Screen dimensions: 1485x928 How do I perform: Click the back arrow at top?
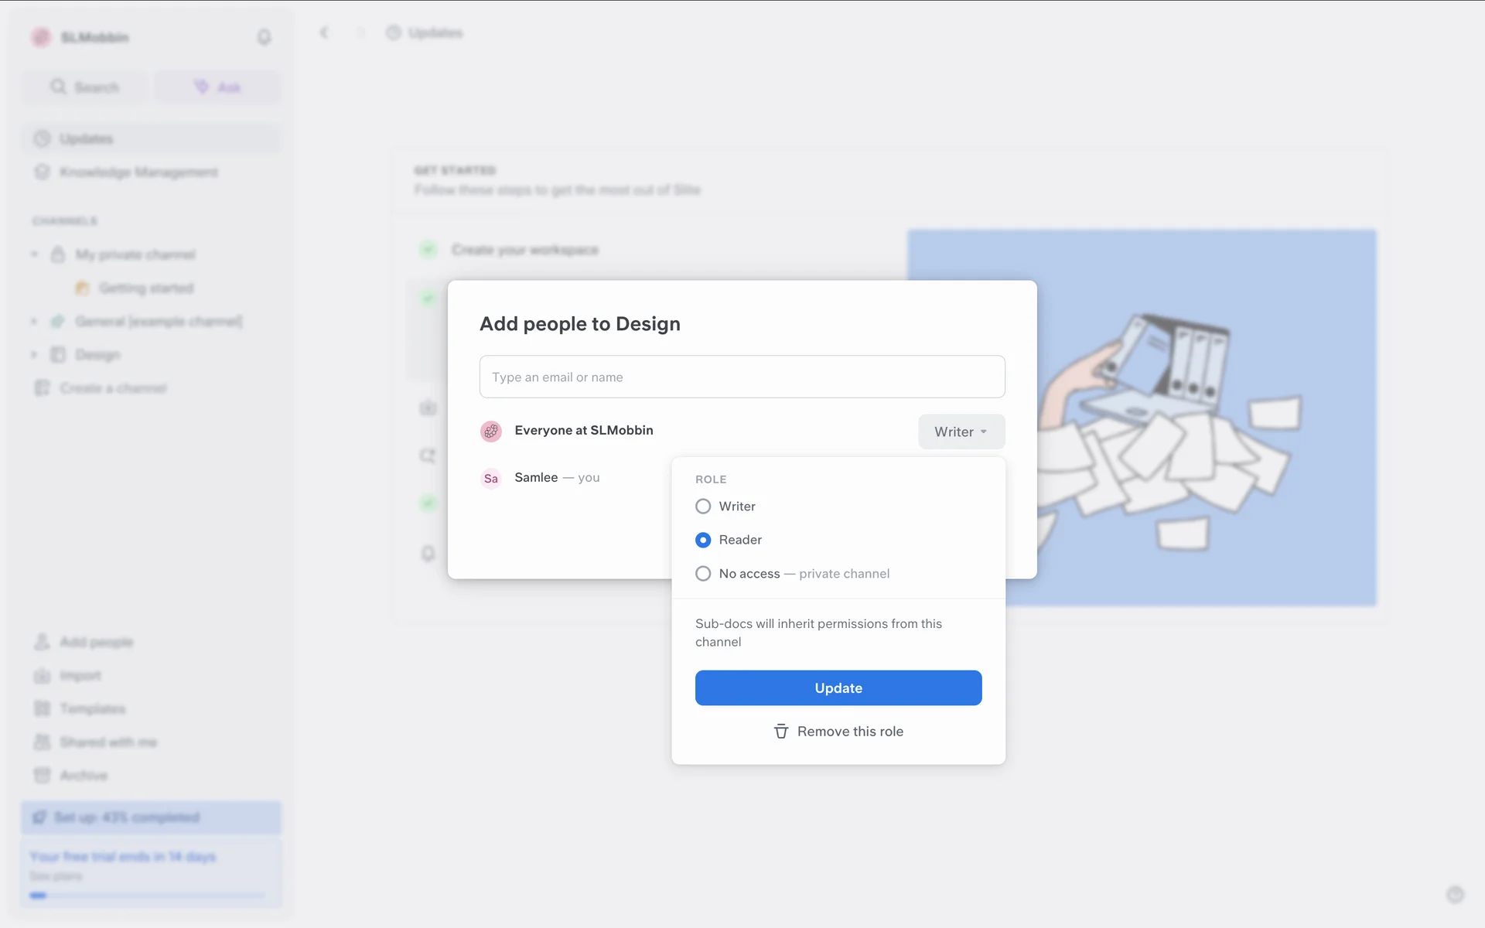point(324,32)
